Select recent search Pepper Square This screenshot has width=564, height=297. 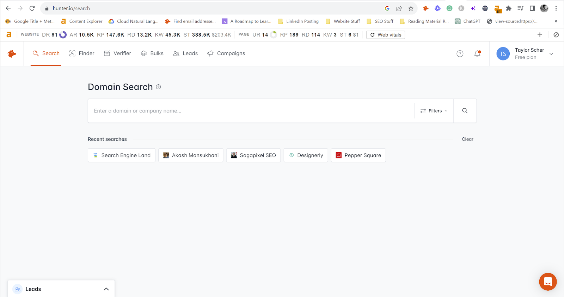point(358,155)
